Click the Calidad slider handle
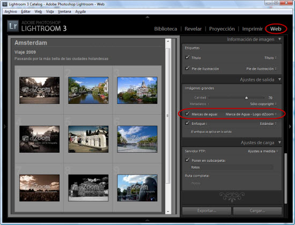This screenshot has height=225, width=295. pos(247,97)
